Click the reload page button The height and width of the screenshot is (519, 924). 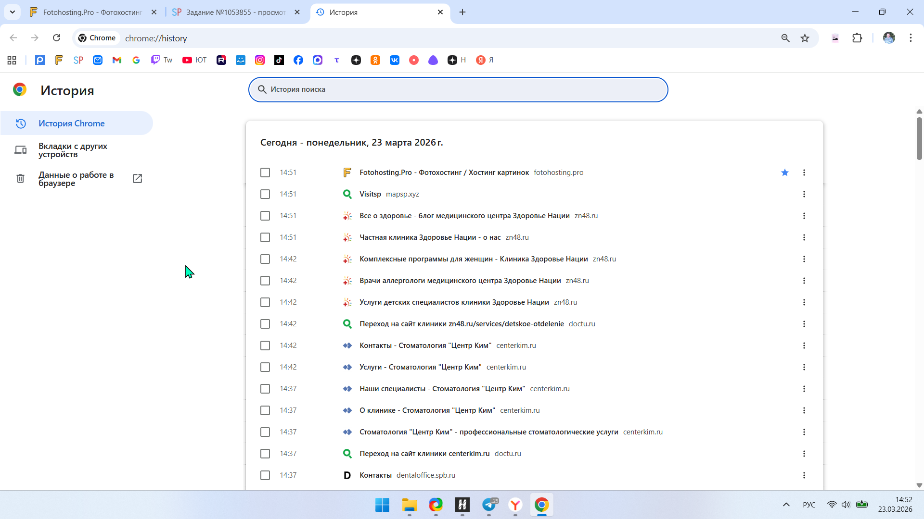tap(56, 38)
